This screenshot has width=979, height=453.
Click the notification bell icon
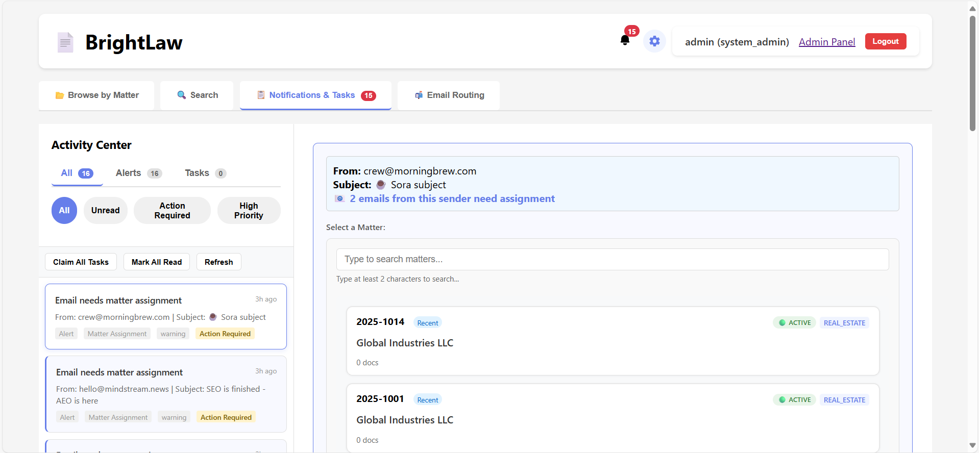pos(625,40)
